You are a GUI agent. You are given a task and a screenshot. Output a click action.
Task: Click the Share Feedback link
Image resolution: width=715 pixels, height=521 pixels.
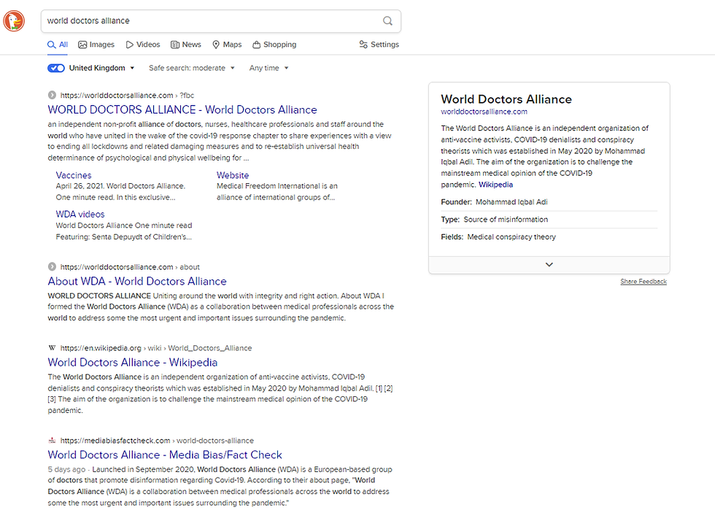(x=643, y=282)
